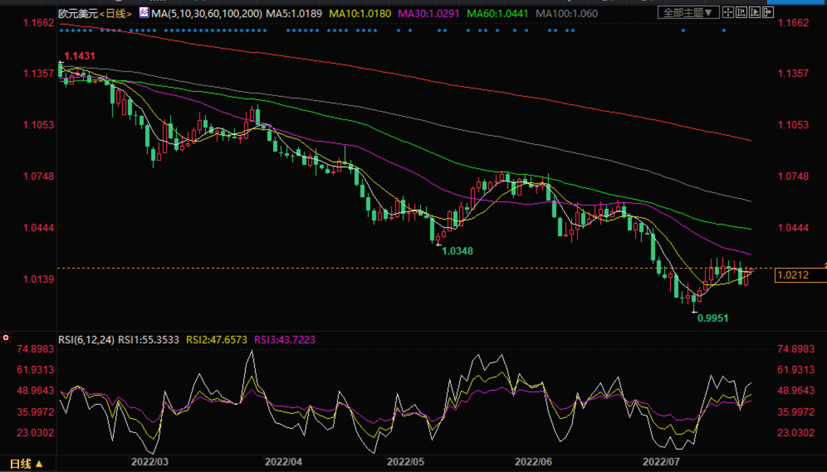Click the 0.9951 low price marker
This screenshot has height=472, width=827.
(x=712, y=318)
